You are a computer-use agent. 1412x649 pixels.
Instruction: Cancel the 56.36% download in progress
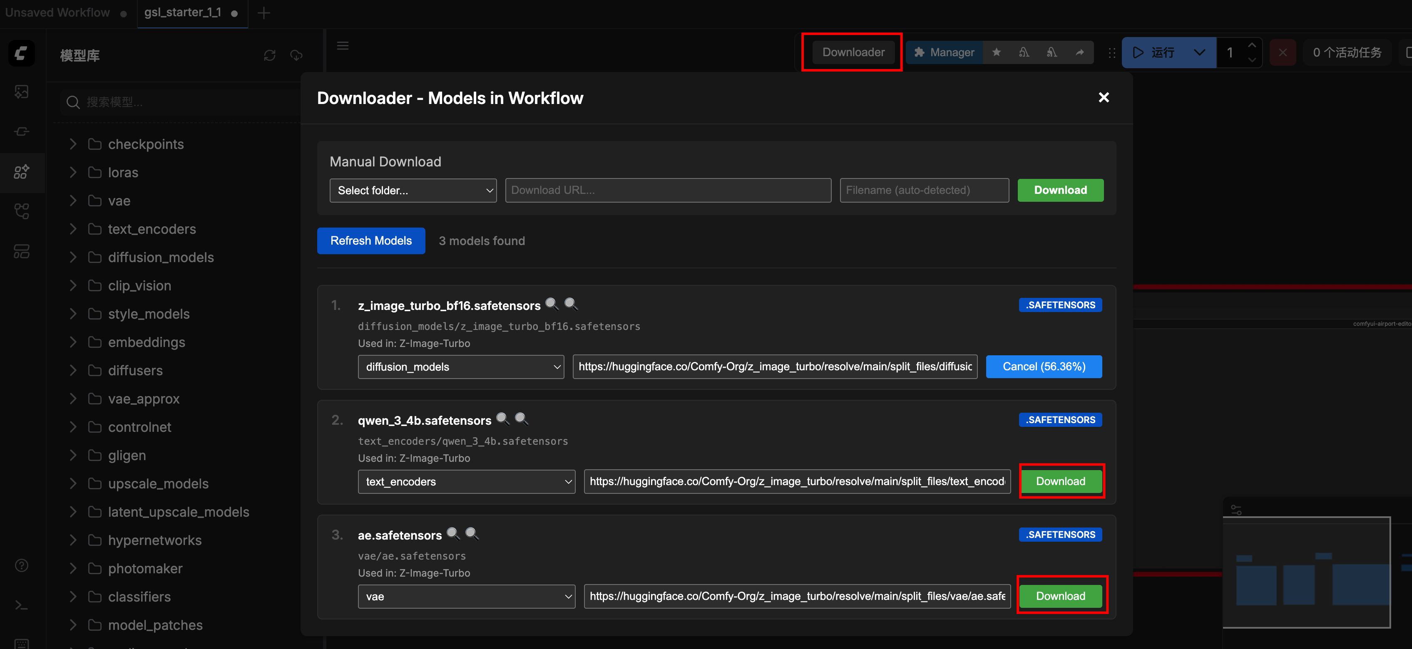(x=1044, y=367)
